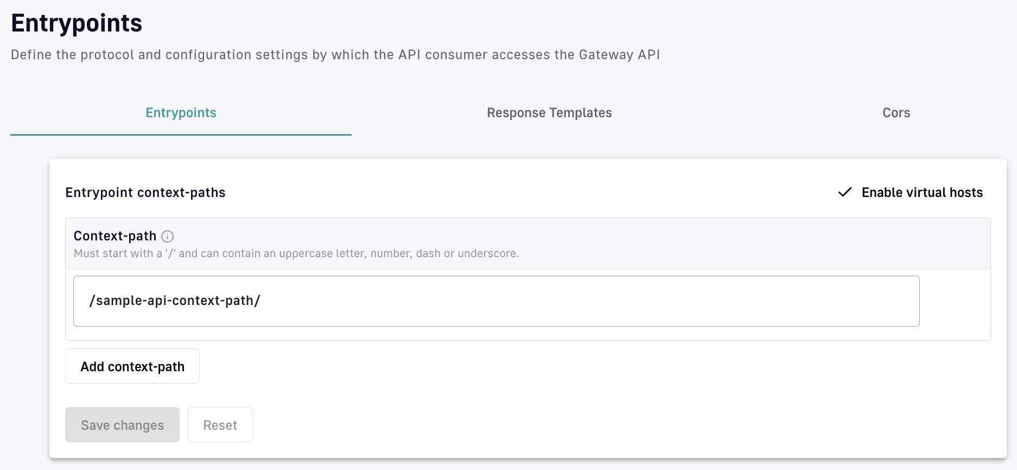1017x470 pixels.
Task: Click the /sample-api-context-path/ text value
Action: (x=175, y=301)
